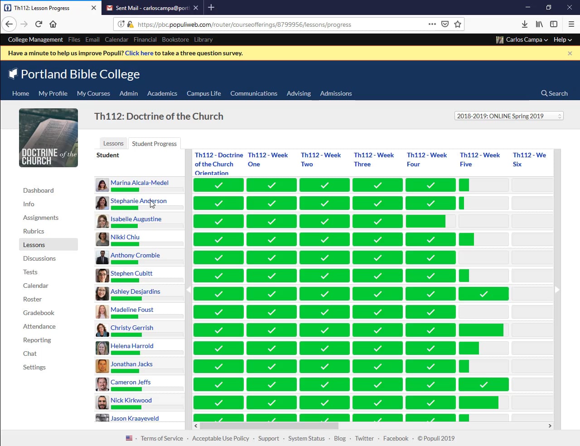
Task: Open Cameron Jeffs' profile link
Action: [130, 382]
